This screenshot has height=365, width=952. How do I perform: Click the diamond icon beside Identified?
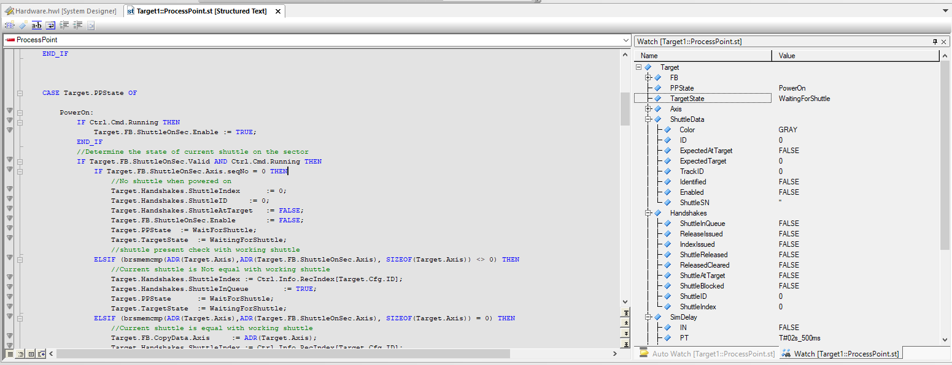[667, 182]
